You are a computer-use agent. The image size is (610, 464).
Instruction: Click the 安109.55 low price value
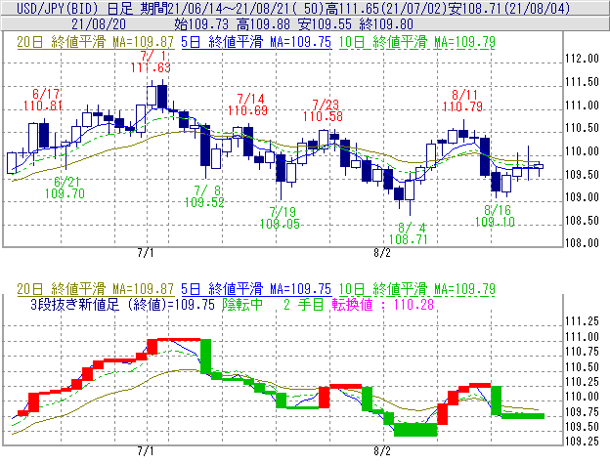tap(325, 24)
